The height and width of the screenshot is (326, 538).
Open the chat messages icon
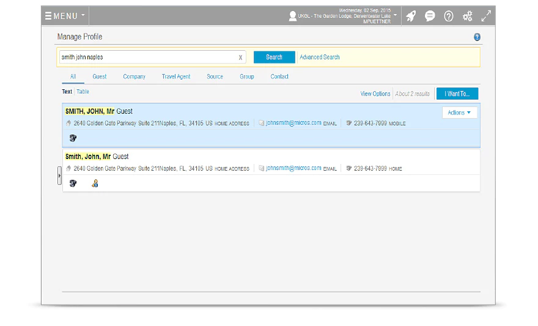coord(430,17)
